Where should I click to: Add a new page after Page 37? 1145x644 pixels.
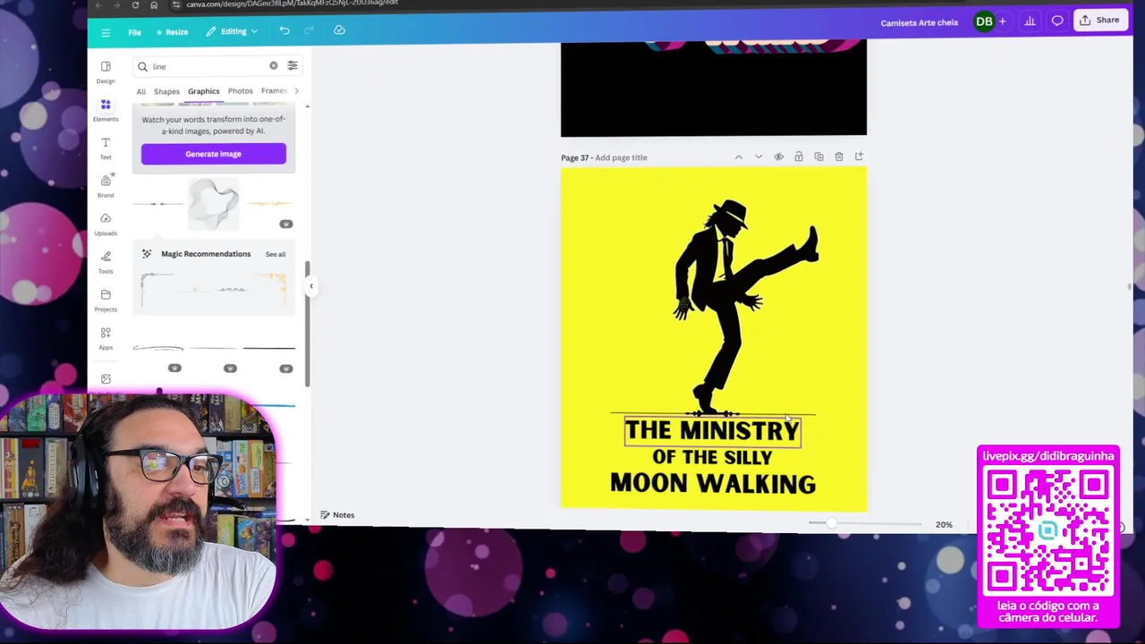click(859, 157)
